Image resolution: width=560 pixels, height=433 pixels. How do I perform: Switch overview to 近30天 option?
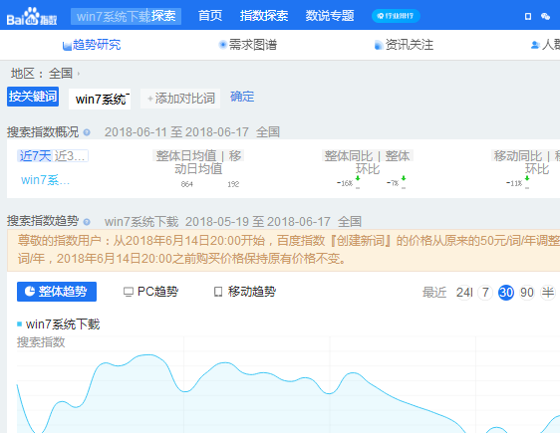coord(70,156)
